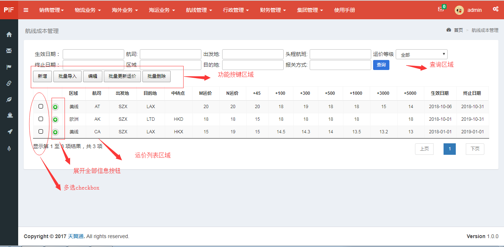
Task: Click the 批量删除 button
Action: click(157, 76)
